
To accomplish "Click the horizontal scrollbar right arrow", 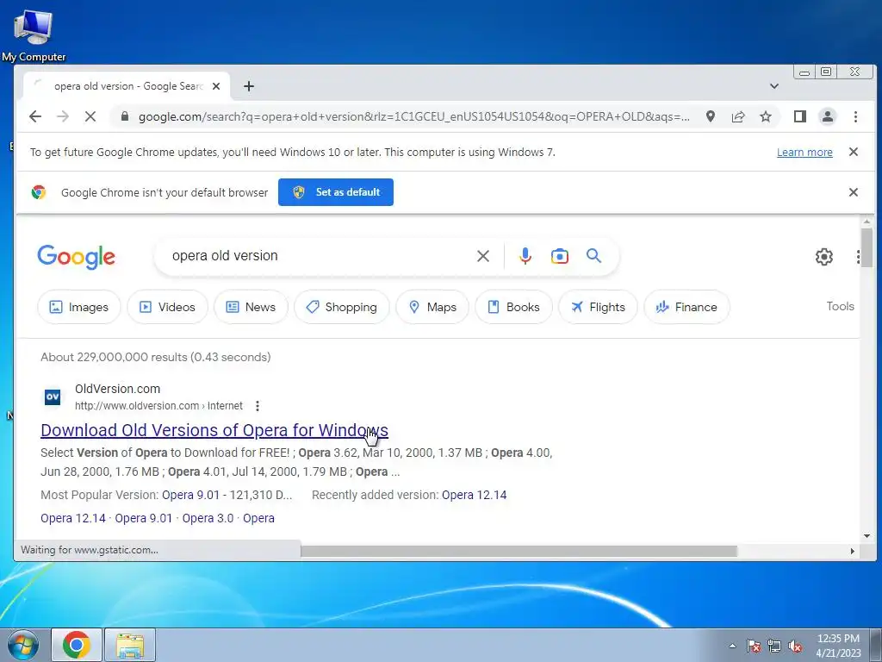I will tap(853, 551).
